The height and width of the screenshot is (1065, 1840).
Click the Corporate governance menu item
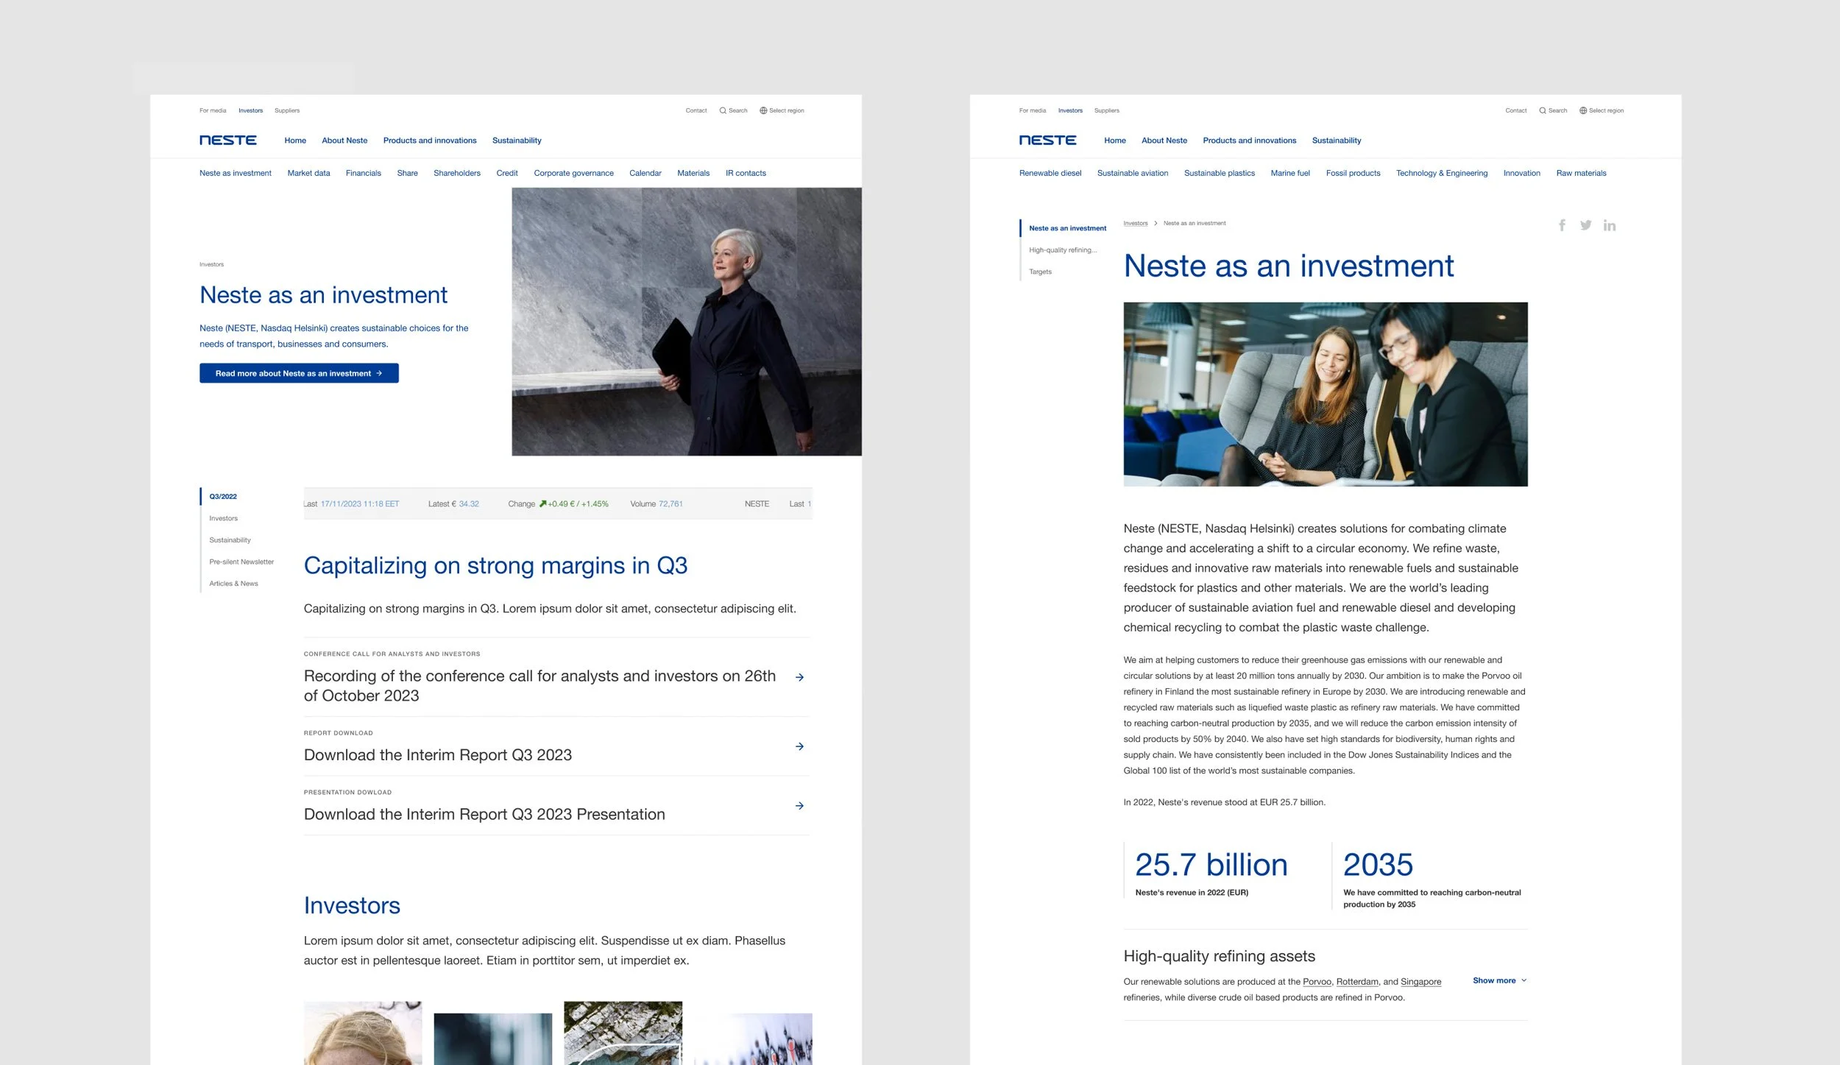[573, 173]
